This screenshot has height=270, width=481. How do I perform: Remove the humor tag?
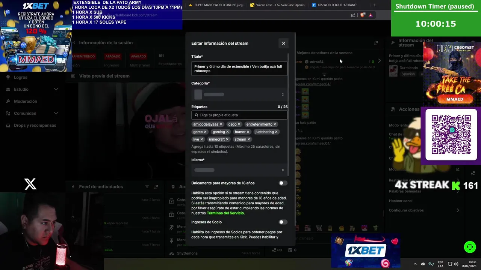click(248, 132)
